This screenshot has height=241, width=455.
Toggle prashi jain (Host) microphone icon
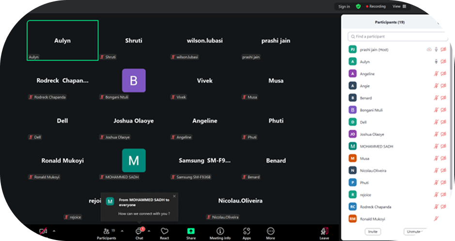tap(436, 49)
